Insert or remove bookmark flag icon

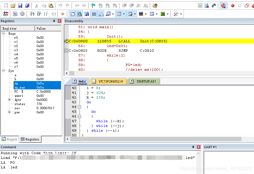[x=93, y=6]
